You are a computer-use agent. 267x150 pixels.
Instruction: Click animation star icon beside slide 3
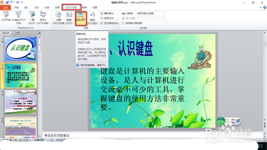(3, 95)
